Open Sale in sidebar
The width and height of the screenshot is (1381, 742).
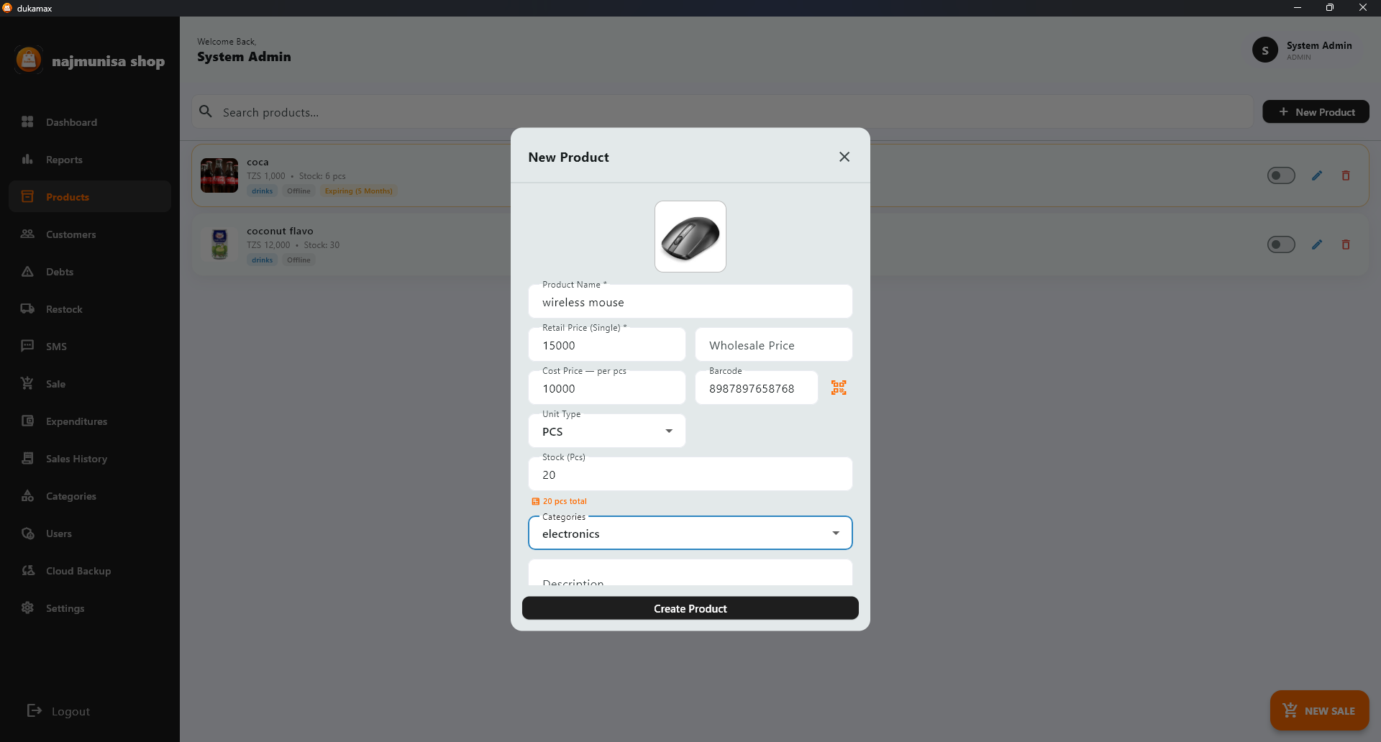[90, 384]
